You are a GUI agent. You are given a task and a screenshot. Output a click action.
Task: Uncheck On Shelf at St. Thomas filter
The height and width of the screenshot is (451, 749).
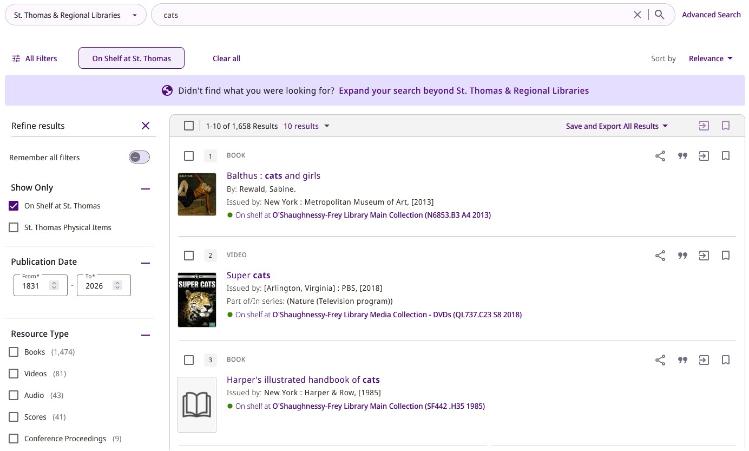pyautogui.click(x=14, y=206)
